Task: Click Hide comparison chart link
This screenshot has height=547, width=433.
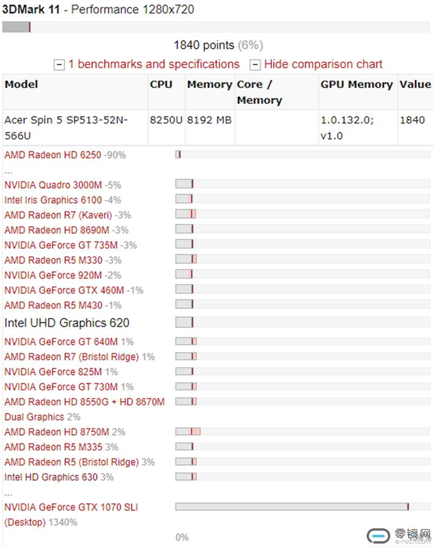Action: click(323, 64)
